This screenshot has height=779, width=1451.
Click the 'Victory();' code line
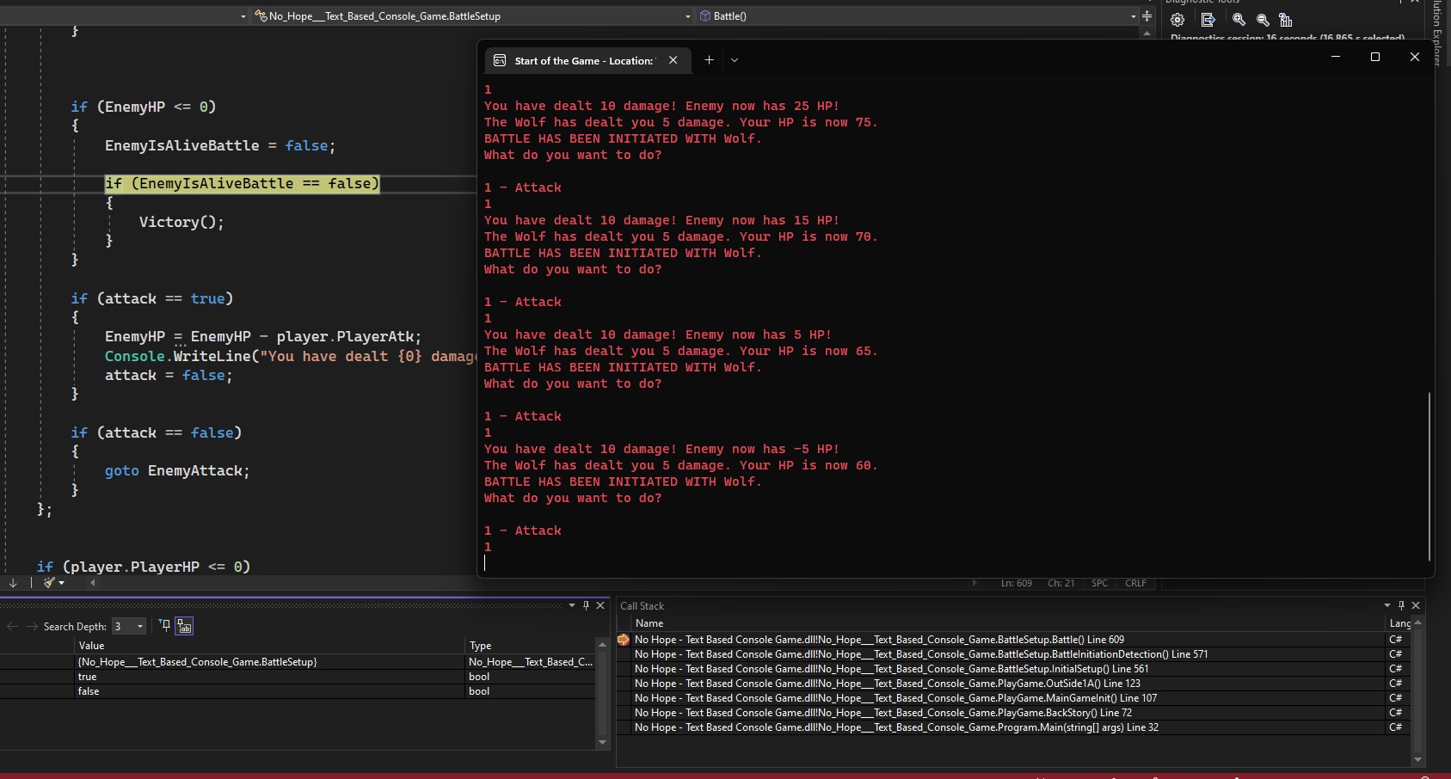[181, 222]
